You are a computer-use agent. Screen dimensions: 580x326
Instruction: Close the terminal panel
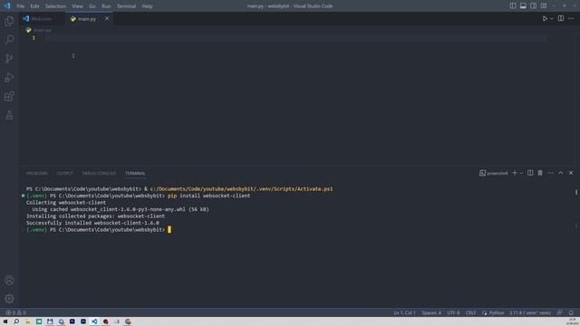pos(571,173)
